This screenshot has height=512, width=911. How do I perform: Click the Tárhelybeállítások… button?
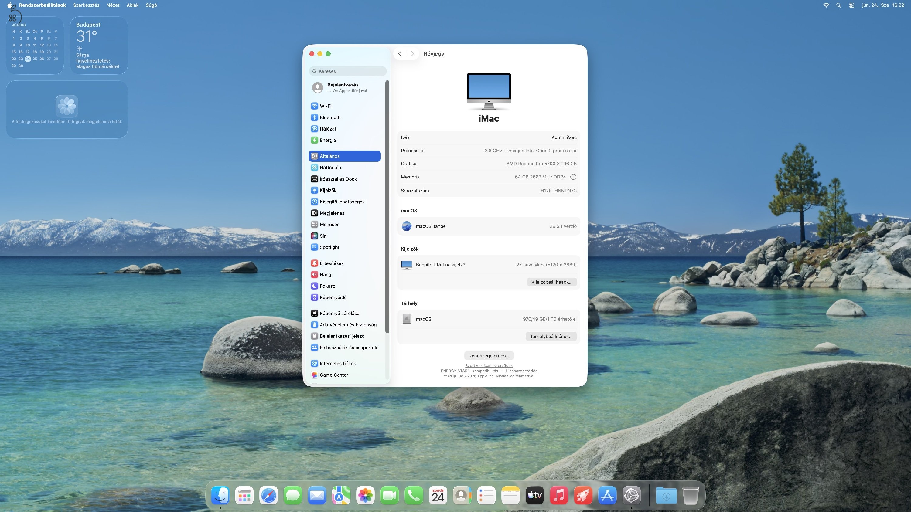551,336
